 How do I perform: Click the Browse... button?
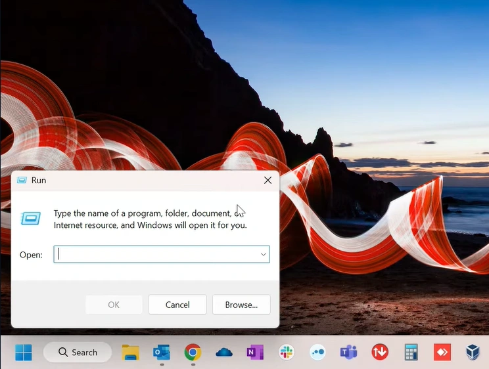tap(241, 305)
